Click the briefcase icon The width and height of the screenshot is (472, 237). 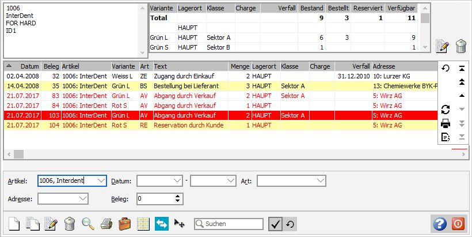(124, 223)
